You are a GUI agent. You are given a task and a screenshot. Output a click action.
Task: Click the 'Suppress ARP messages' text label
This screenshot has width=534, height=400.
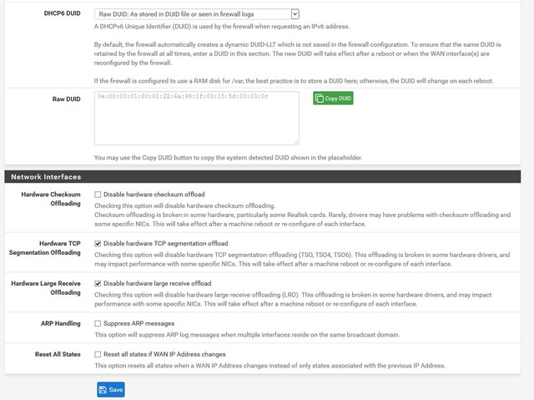point(139,323)
